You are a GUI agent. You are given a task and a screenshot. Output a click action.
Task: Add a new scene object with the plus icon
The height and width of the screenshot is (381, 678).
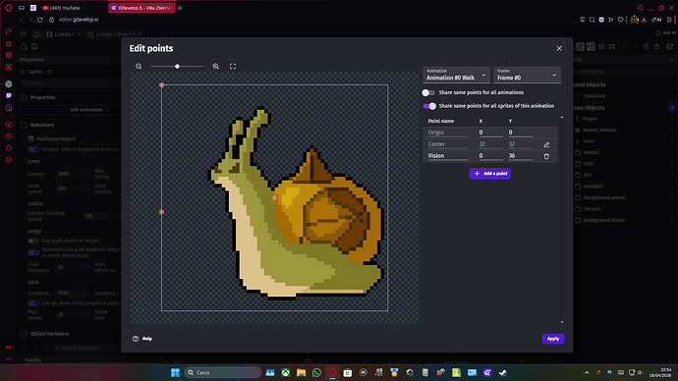click(x=672, y=108)
